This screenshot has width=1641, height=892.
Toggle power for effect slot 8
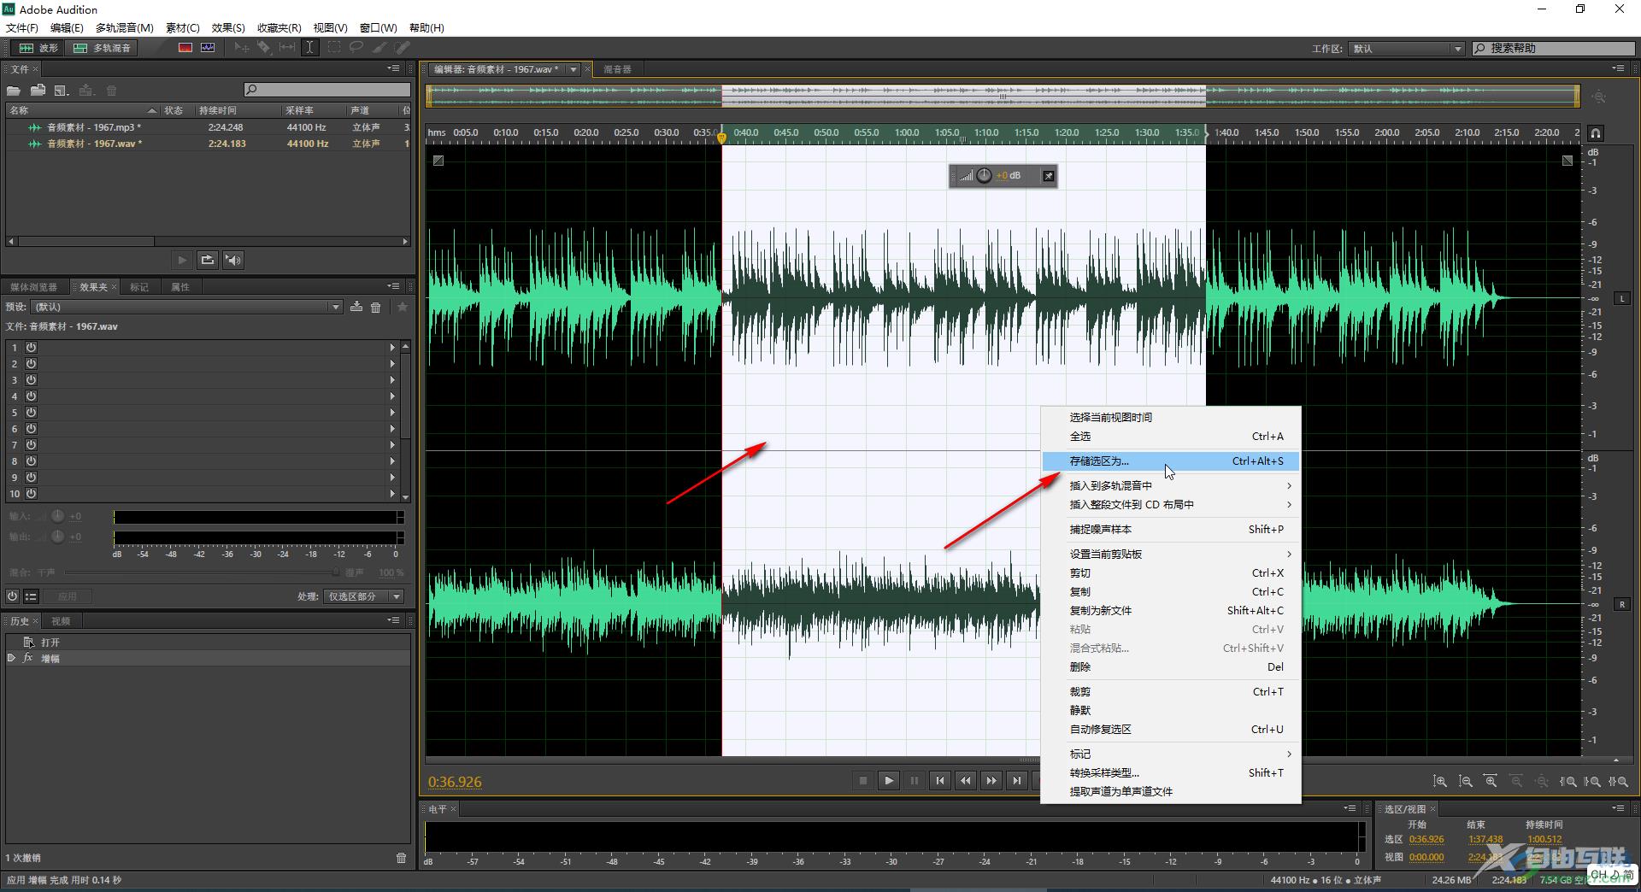(x=31, y=461)
